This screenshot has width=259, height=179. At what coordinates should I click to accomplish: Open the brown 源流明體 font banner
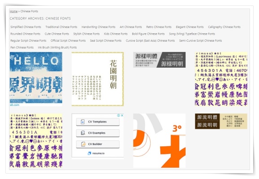[221, 121]
